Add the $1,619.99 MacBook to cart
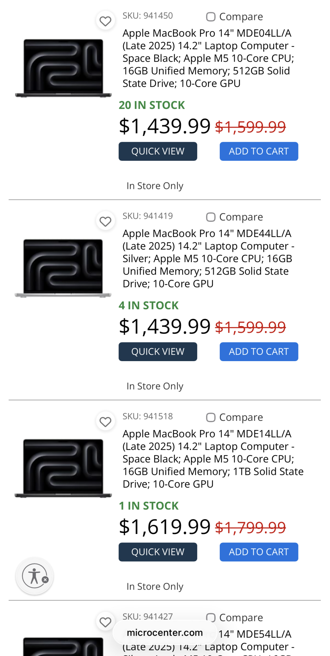This screenshot has height=656, width=330. click(x=259, y=552)
